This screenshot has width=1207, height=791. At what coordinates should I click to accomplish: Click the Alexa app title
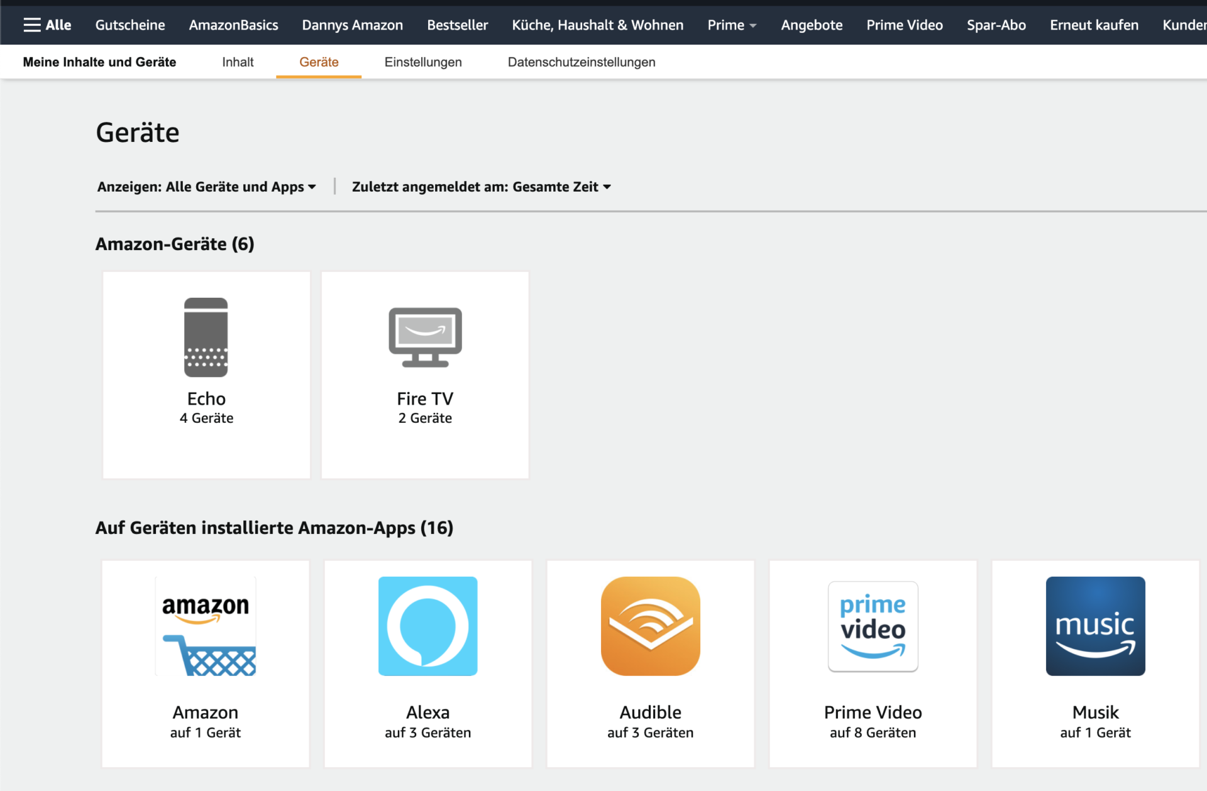point(428,712)
